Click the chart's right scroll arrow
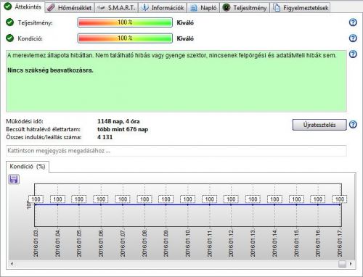 (351, 264)
